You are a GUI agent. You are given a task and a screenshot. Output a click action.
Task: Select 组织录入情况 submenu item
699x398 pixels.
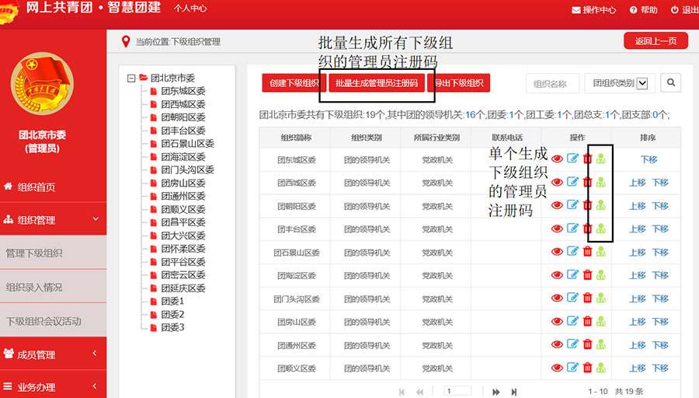tap(34, 287)
